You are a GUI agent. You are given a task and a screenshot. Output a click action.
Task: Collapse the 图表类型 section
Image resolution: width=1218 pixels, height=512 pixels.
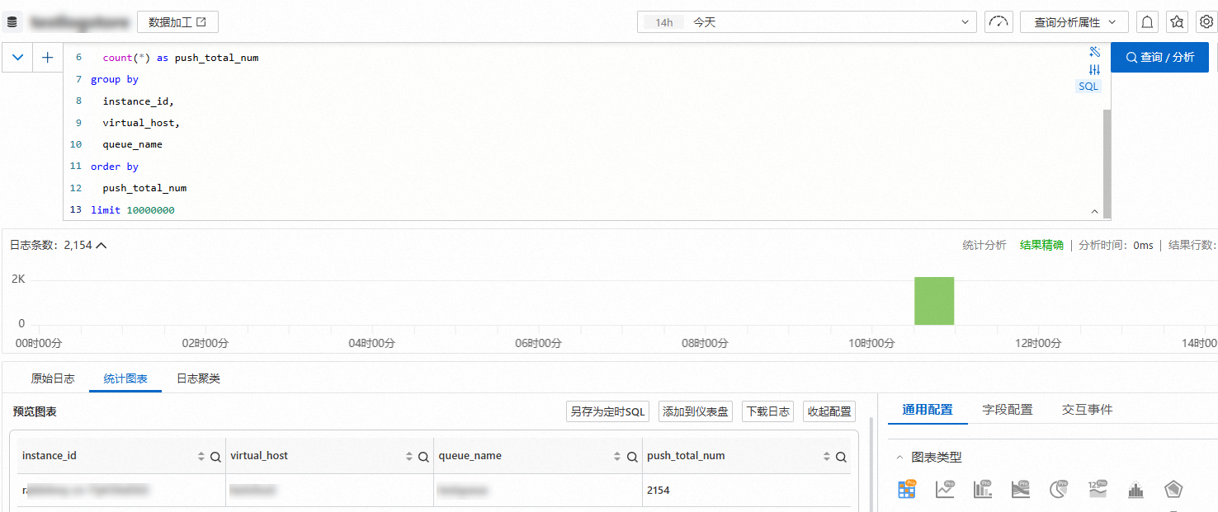pyautogui.click(x=900, y=458)
